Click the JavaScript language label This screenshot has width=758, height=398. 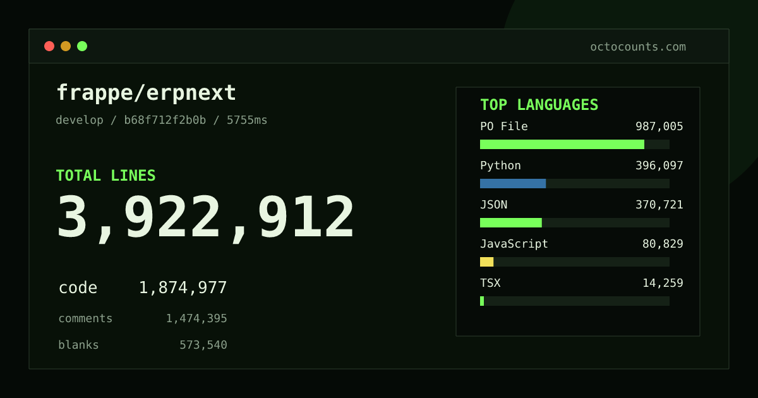514,244
